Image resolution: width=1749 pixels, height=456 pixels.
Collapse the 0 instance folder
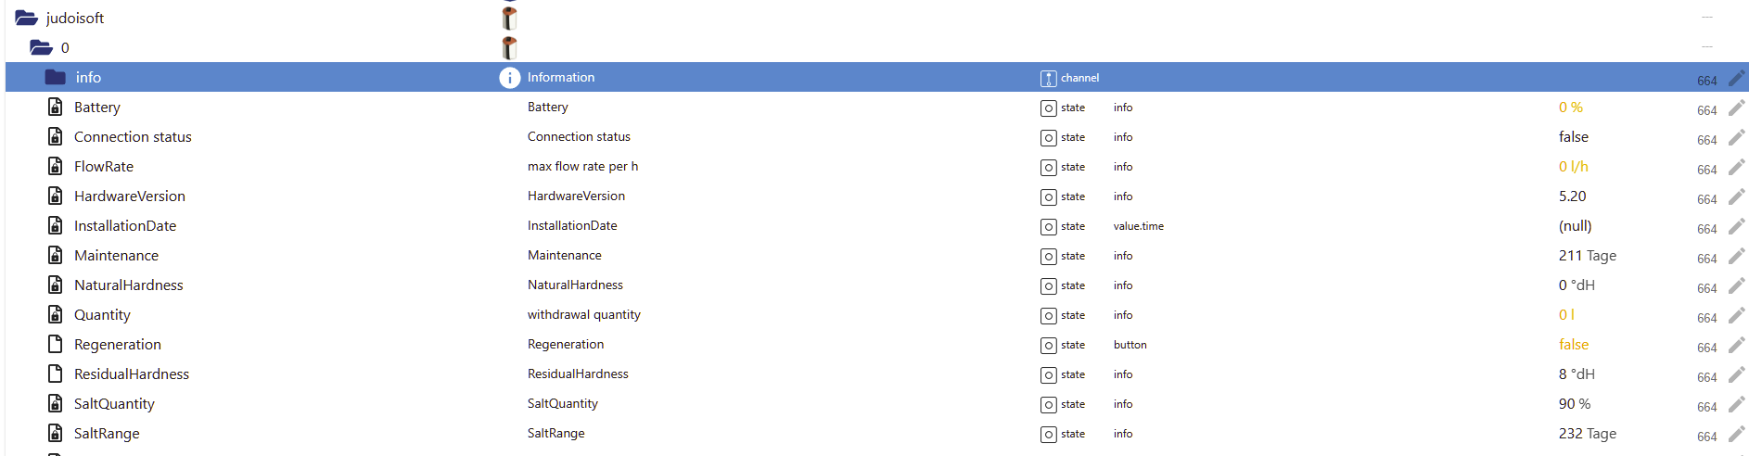(41, 47)
